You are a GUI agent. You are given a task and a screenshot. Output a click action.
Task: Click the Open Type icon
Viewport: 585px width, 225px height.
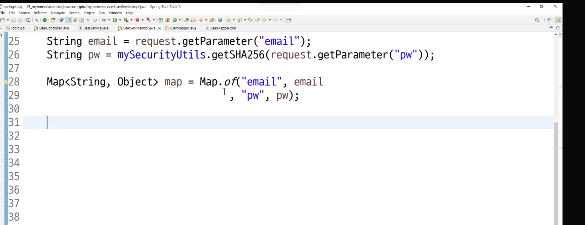coord(187,20)
